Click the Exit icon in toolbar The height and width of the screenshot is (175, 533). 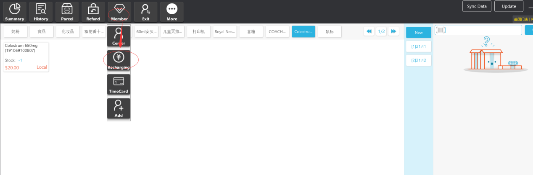coord(146,12)
